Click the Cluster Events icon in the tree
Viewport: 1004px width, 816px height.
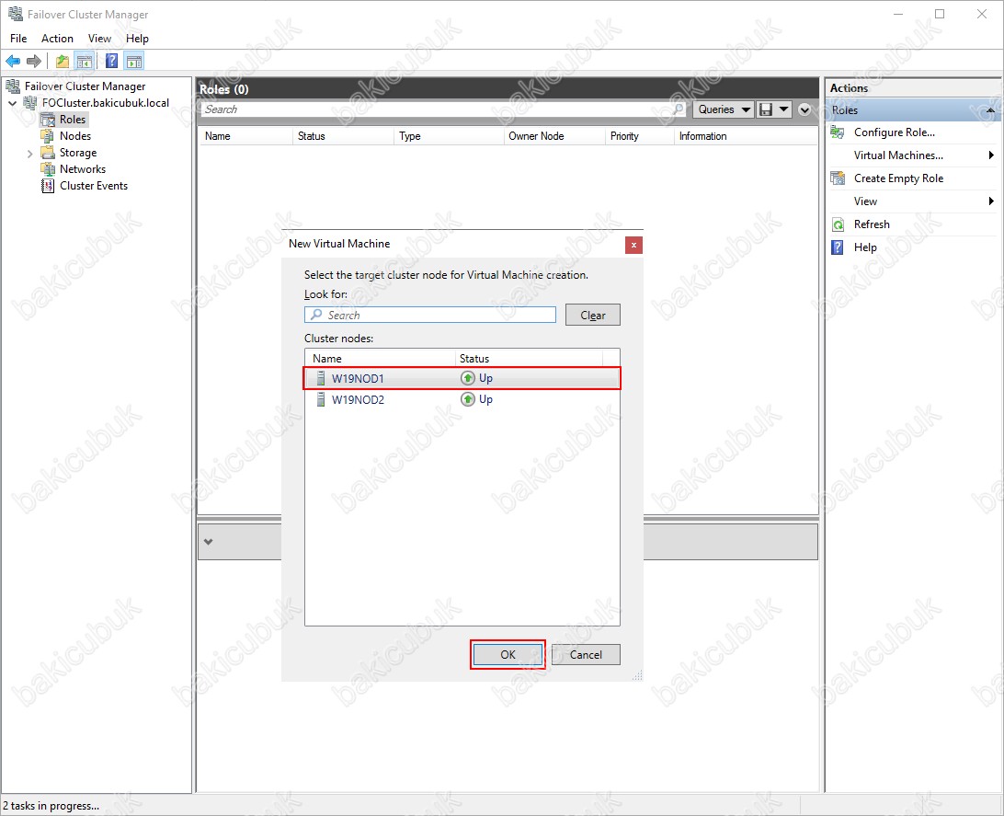(48, 186)
